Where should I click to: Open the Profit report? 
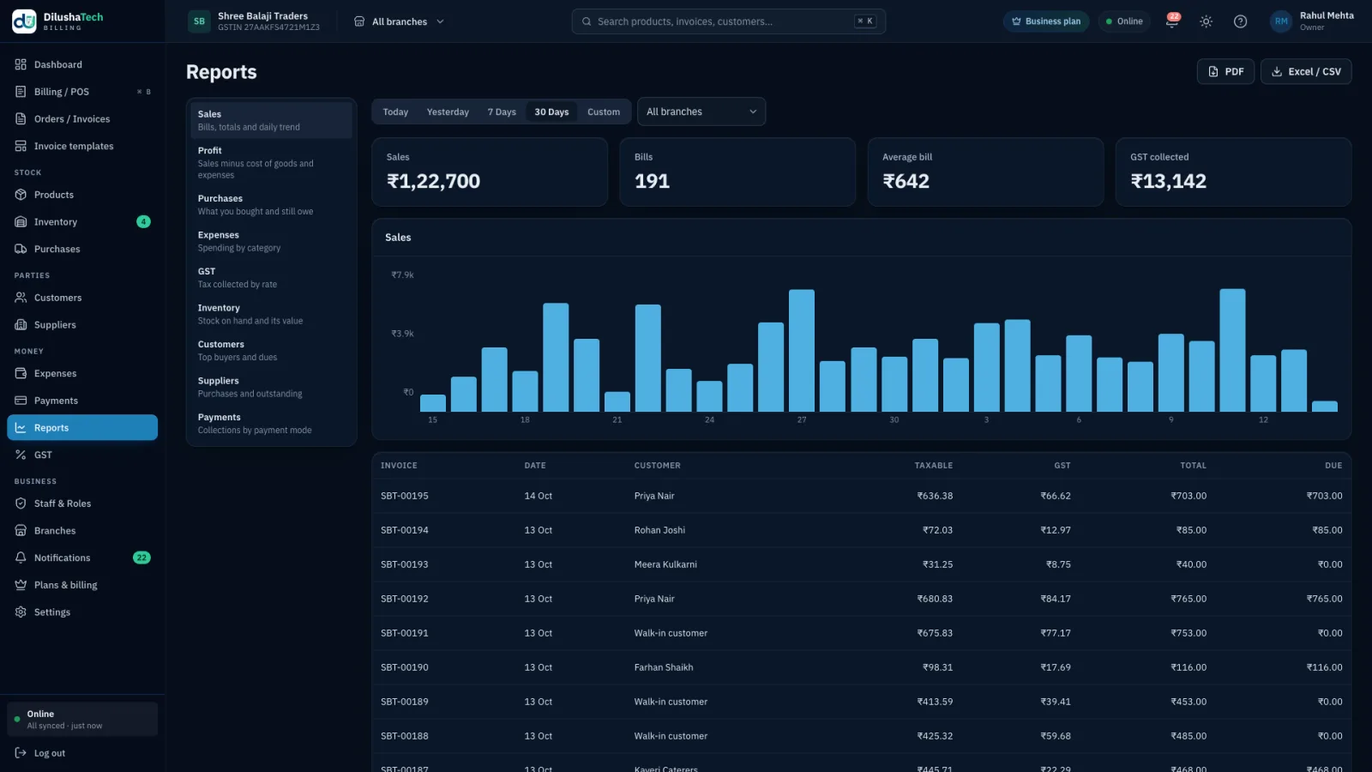[271, 162]
